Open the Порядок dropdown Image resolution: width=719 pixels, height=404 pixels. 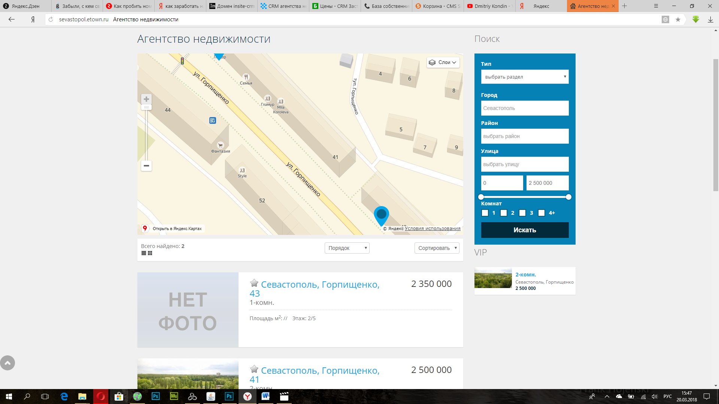[347, 248]
